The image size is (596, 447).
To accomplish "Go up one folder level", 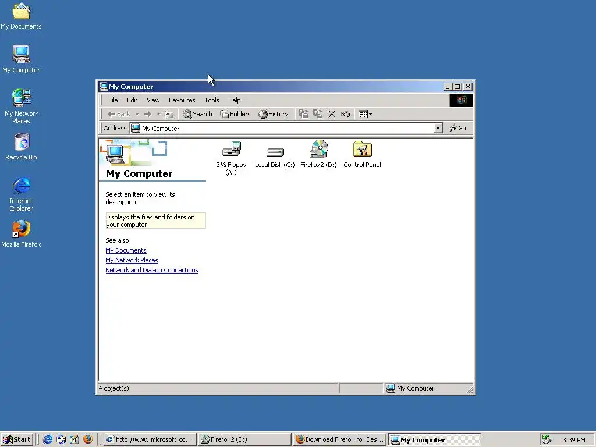I will point(169,114).
